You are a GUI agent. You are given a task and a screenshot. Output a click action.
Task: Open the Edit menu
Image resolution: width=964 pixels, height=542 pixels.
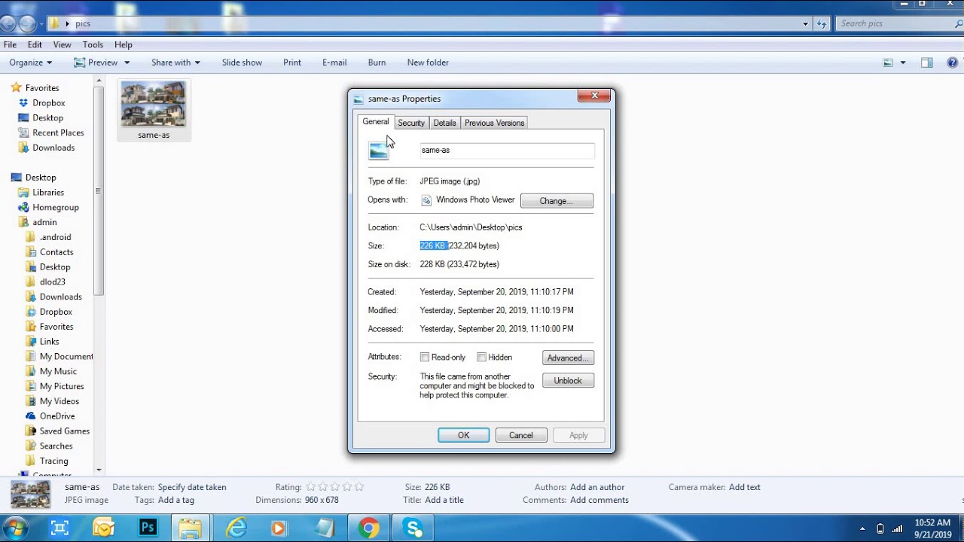point(35,45)
